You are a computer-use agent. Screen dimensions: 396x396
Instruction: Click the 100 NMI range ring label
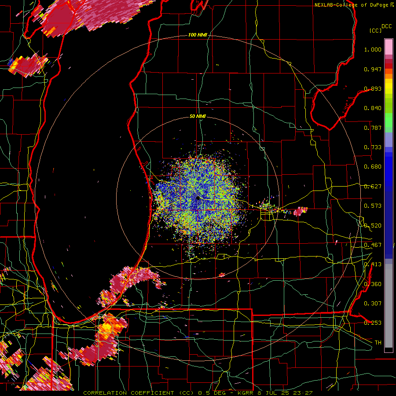coord(198,35)
